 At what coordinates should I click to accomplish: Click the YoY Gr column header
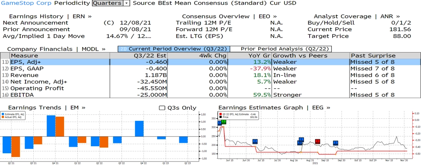250,55
